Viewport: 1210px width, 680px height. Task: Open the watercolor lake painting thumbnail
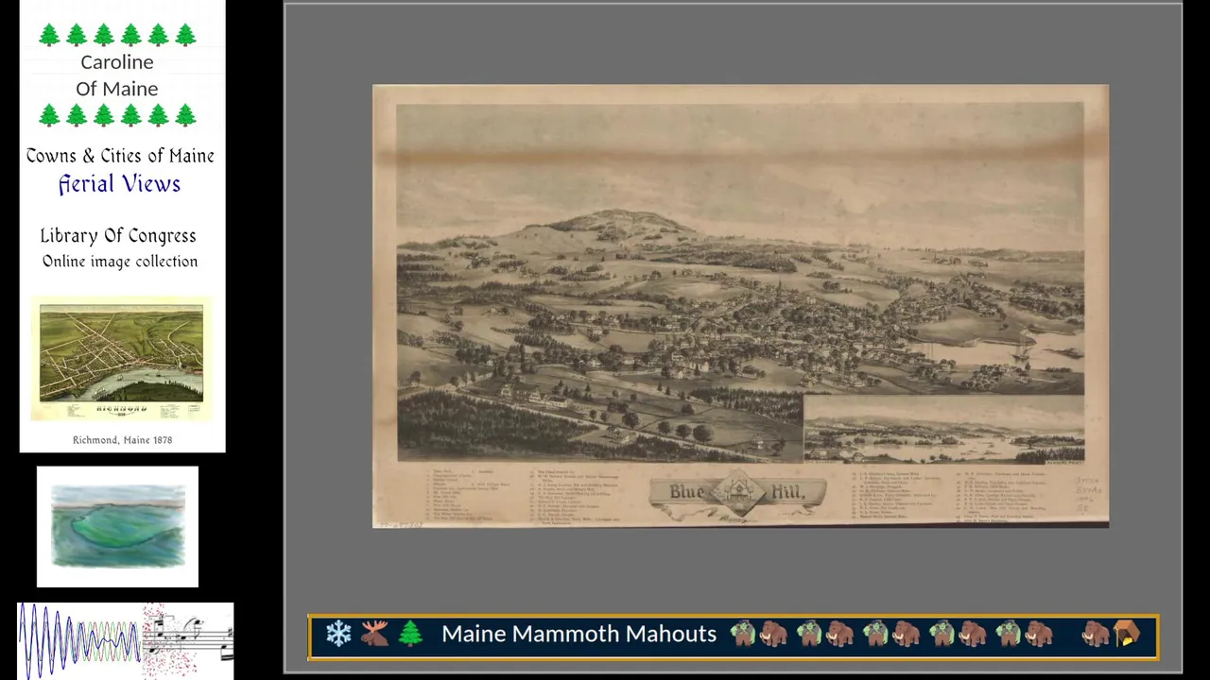pos(117,527)
